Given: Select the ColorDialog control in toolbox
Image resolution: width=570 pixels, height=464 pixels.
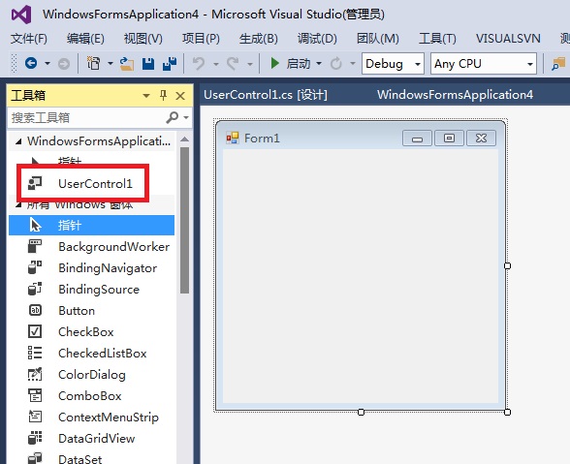Looking at the screenshot, I should (x=91, y=375).
